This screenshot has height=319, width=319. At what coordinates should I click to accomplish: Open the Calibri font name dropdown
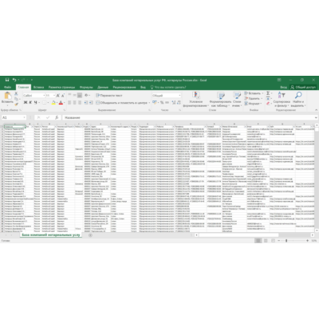tap(44, 96)
